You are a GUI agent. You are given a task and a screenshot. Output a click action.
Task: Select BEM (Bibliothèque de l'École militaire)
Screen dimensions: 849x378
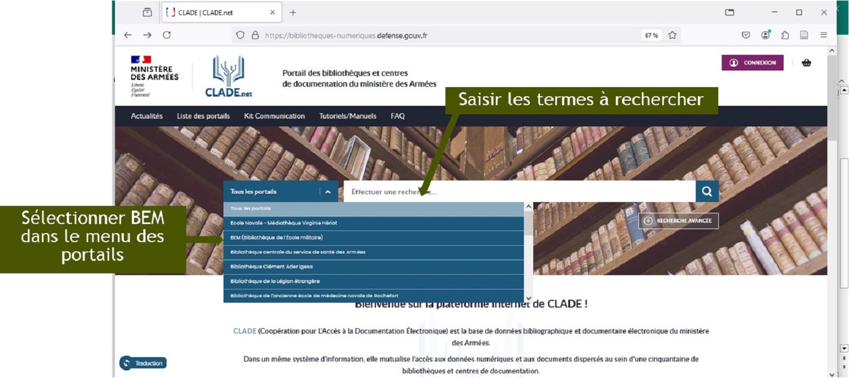[374, 238]
